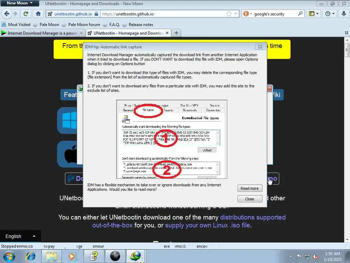Image resolution: width=350 pixels, height=263 pixels.
Task: Show all tabs grid icon
Action: point(347,33)
